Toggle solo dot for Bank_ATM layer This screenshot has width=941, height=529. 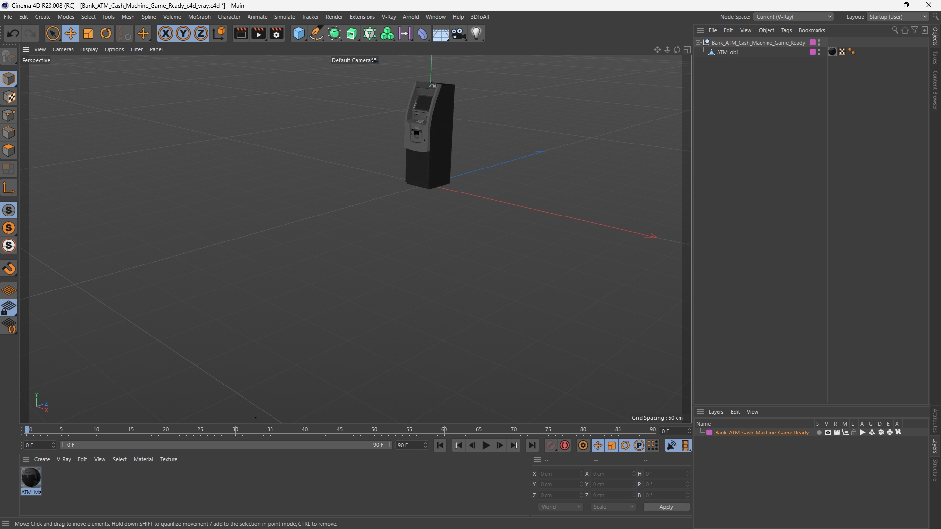[x=819, y=433]
